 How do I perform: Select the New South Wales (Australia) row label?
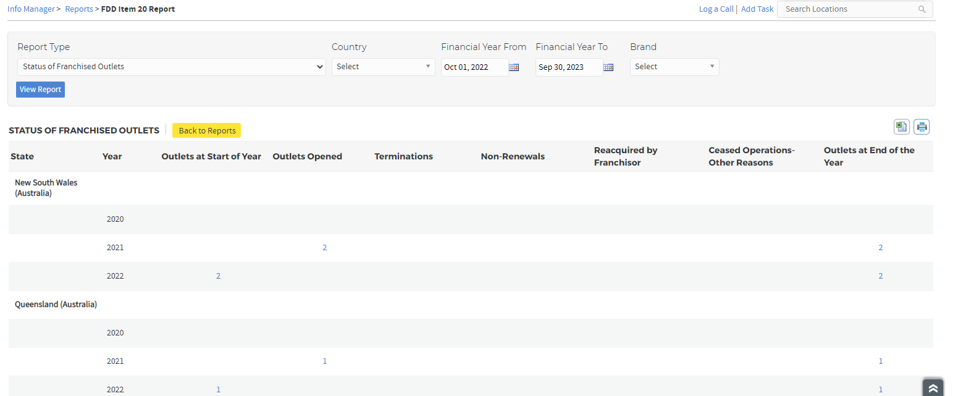(x=46, y=188)
